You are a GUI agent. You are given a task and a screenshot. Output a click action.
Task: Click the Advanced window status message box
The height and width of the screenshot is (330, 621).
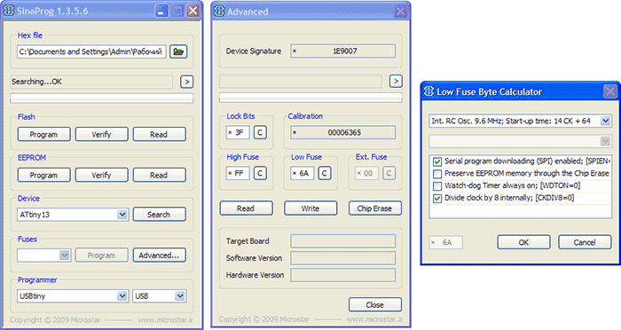pos(301,82)
